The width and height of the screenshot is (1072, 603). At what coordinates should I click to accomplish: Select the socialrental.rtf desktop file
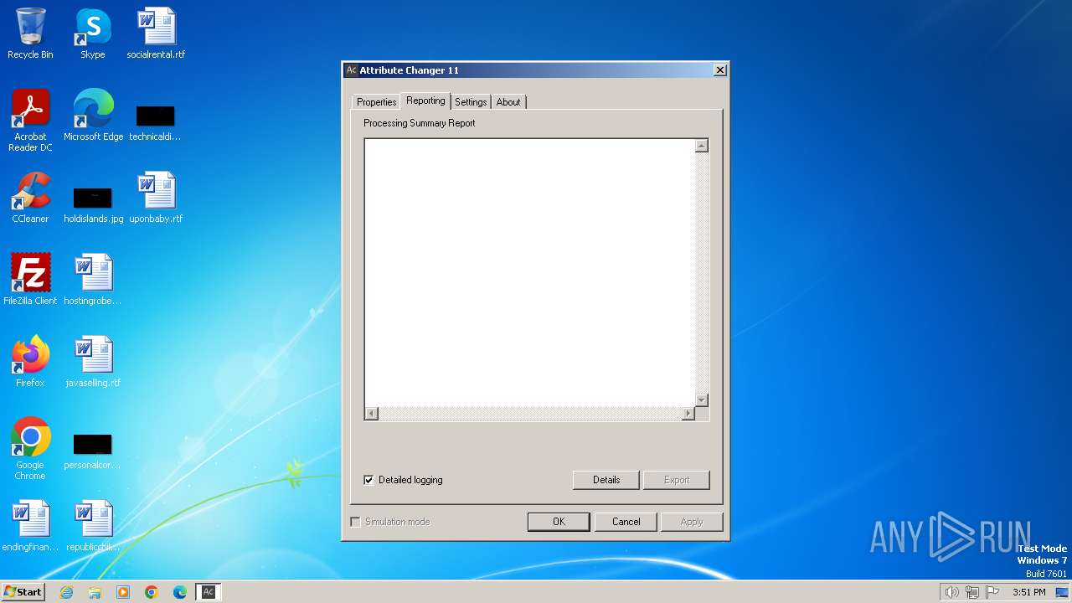156,33
